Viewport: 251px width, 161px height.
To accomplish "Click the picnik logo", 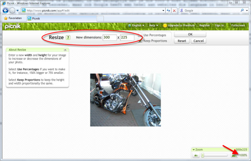I will [x=13, y=26].
